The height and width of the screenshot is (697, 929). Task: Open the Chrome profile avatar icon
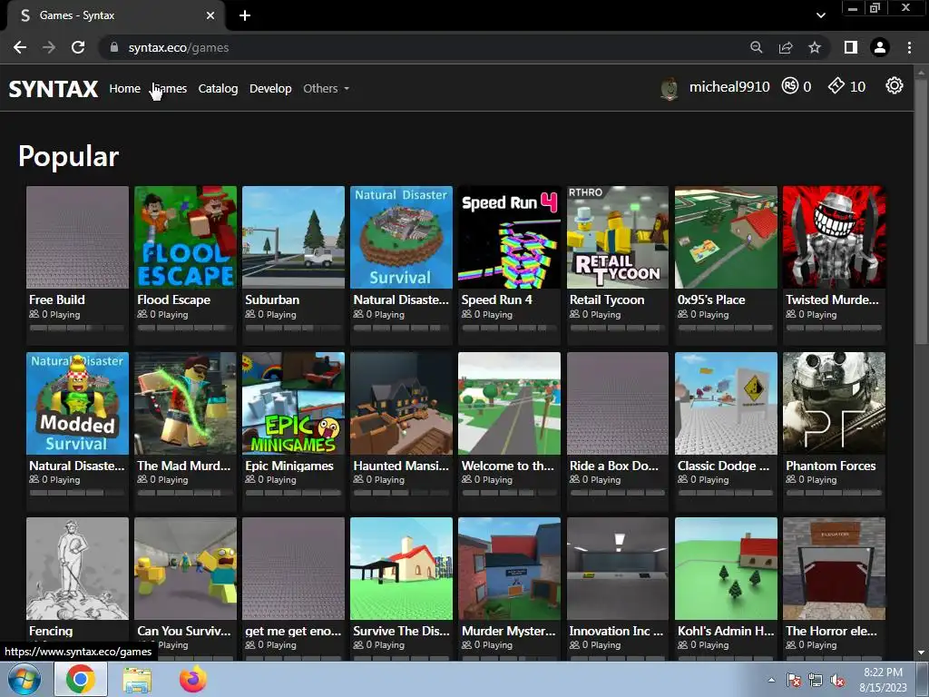[x=880, y=47]
